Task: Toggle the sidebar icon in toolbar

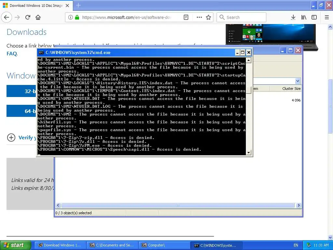Action: [x=314, y=17]
